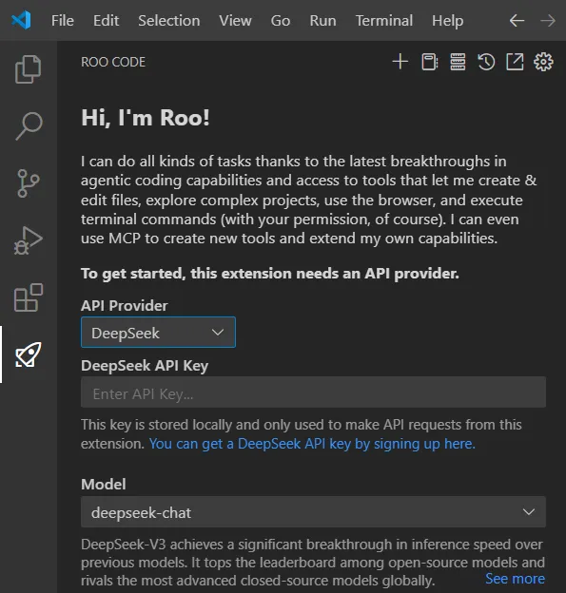Open the Explorer view in activity bar
This screenshot has width=566, height=593.
point(28,69)
